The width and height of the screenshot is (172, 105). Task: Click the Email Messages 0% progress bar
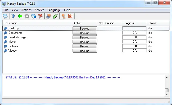coord(135,37)
